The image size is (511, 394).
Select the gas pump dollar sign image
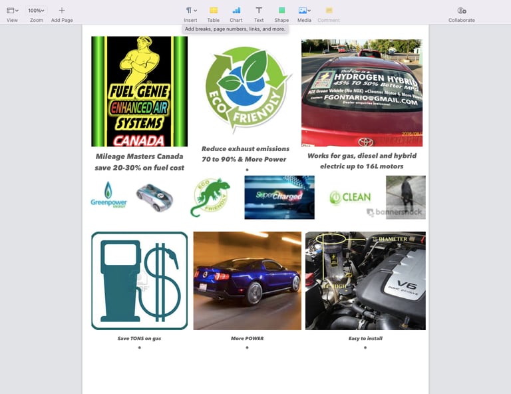140,281
